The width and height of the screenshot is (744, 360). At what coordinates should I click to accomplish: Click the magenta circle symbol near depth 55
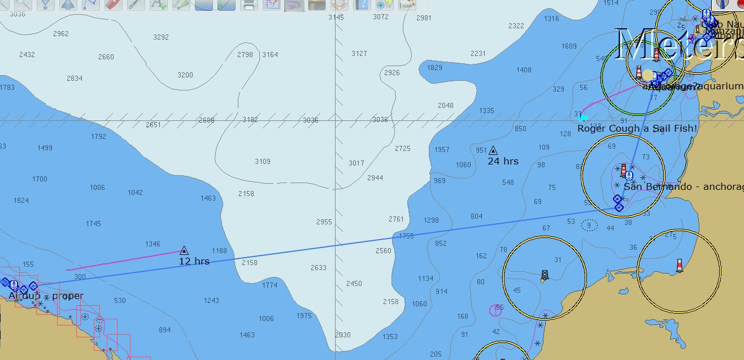point(495,310)
